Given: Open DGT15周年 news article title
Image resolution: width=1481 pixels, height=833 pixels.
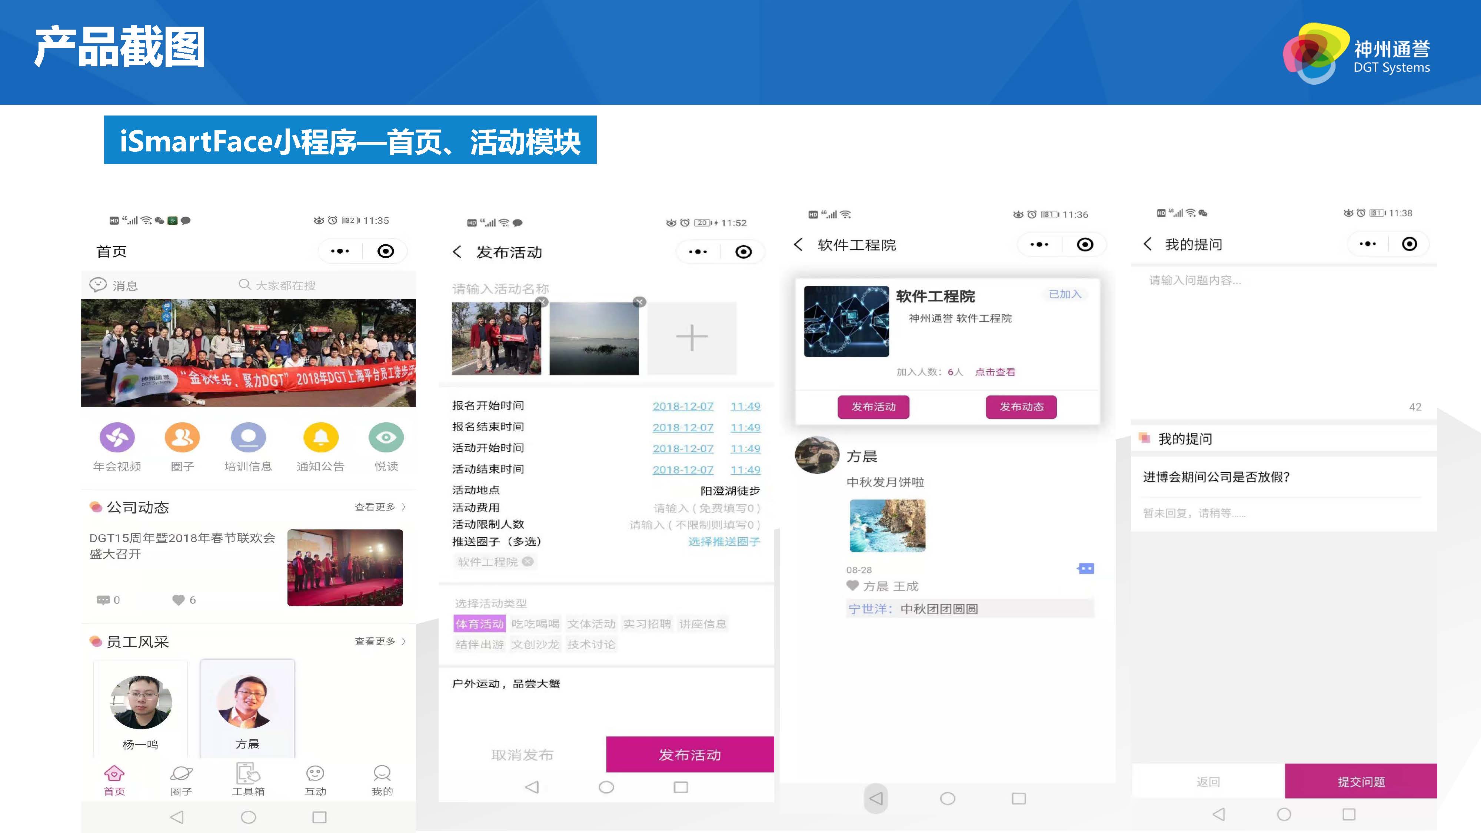Looking at the screenshot, I should click(182, 546).
